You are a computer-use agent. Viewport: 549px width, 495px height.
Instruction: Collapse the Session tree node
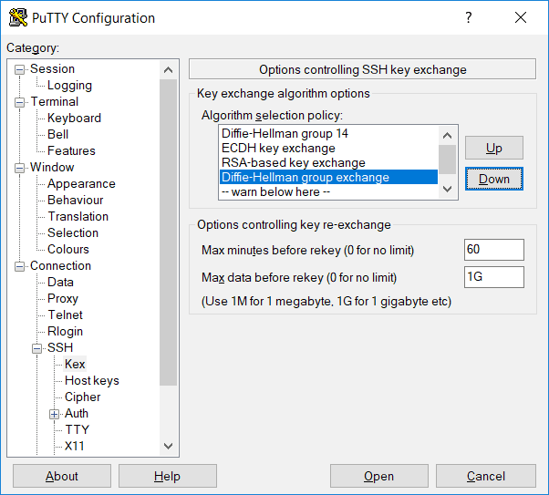pos(20,69)
